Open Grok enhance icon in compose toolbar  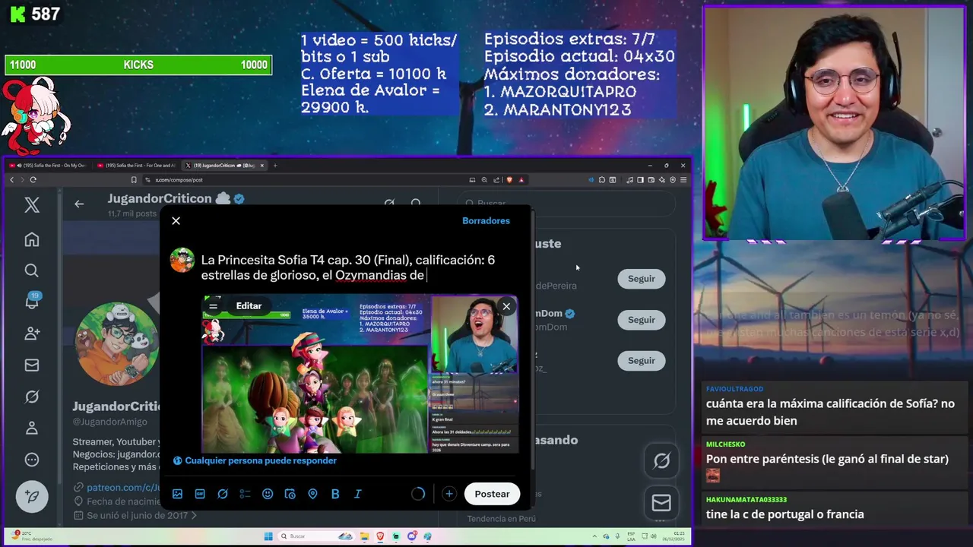(223, 494)
